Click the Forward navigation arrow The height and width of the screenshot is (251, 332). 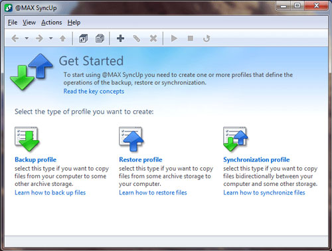[39, 39]
